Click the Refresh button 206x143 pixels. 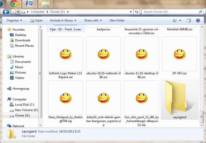[137, 12]
